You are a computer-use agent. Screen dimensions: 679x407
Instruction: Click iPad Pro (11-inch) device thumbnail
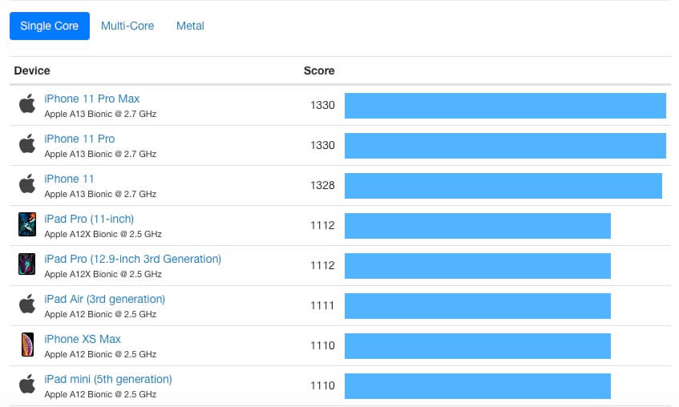point(27,224)
